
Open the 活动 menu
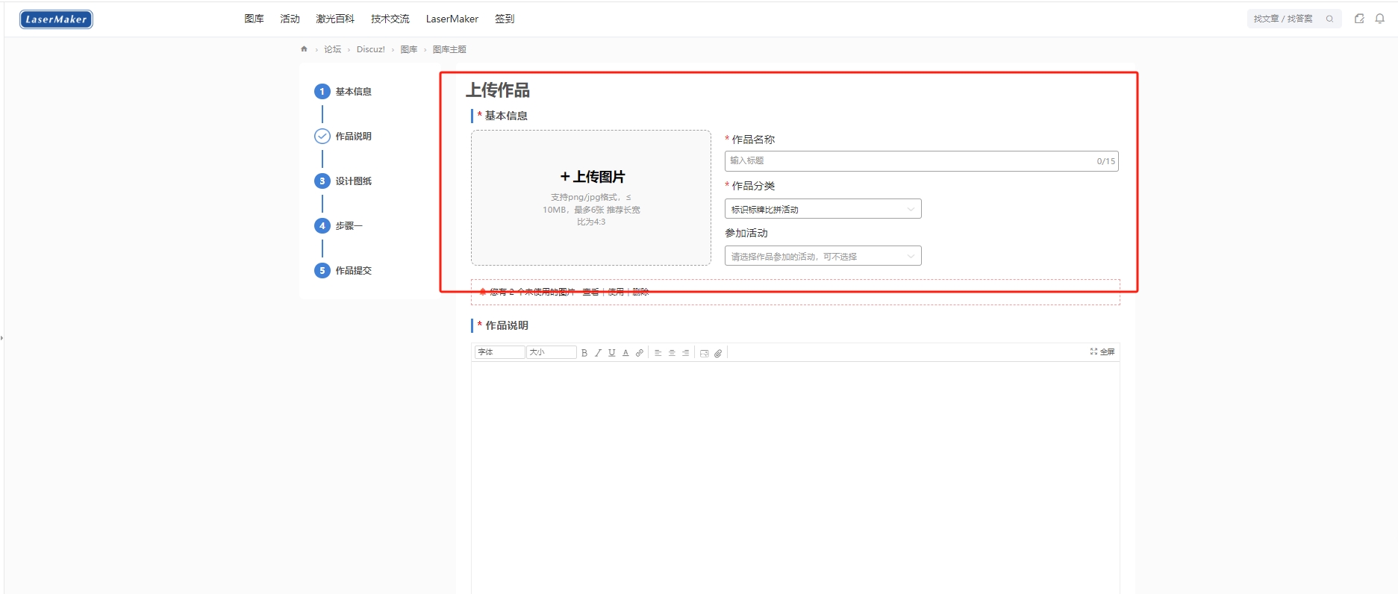290,19
